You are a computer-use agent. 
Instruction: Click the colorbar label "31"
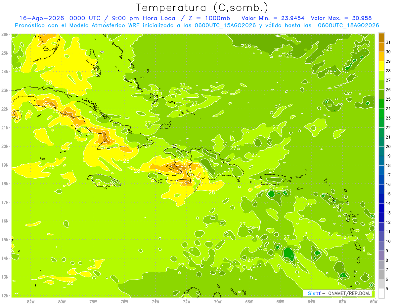[388, 42]
